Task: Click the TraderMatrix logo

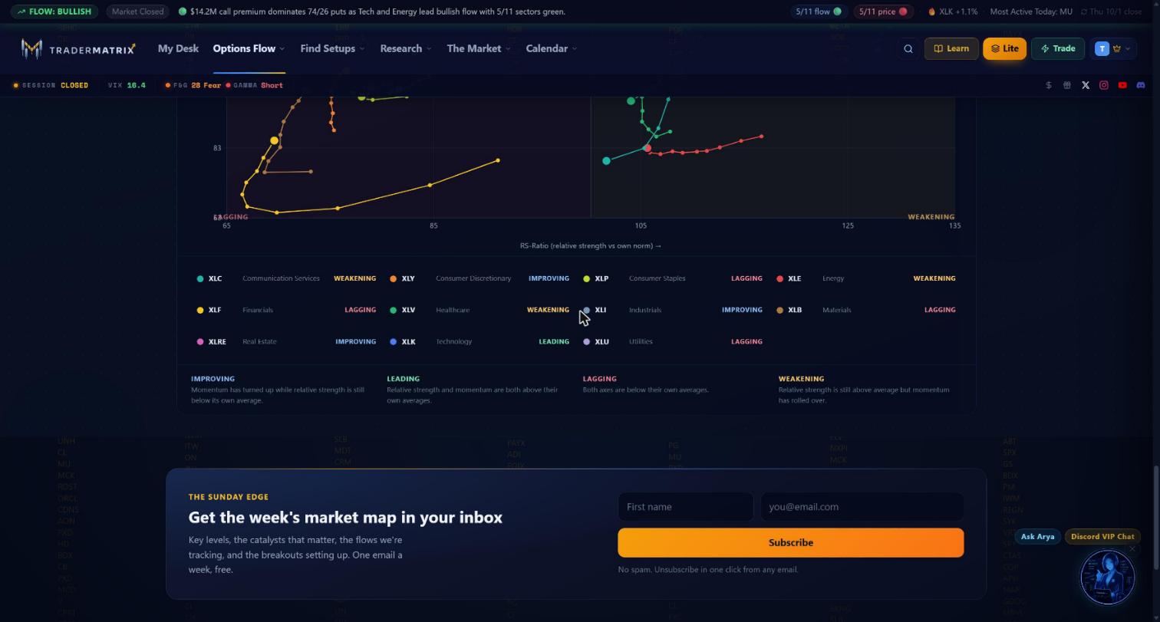Action: 78,49
